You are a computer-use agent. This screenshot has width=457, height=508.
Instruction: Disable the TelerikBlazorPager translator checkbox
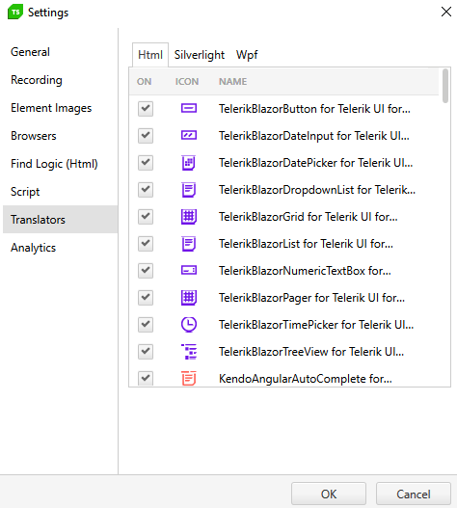pyautogui.click(x=146, y=298)
